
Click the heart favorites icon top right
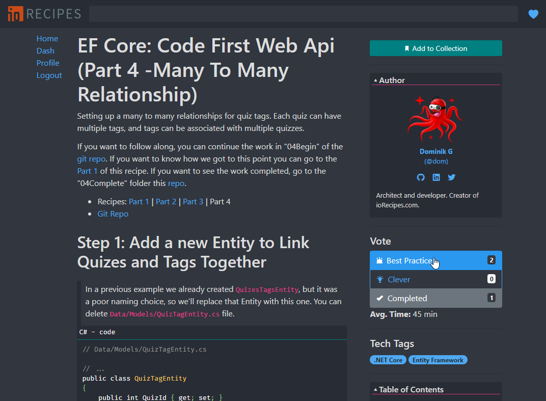(x=533, y=14)
